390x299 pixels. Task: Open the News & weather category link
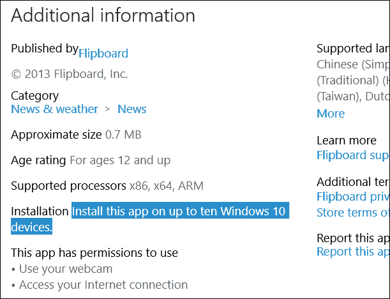click(54, 109)
